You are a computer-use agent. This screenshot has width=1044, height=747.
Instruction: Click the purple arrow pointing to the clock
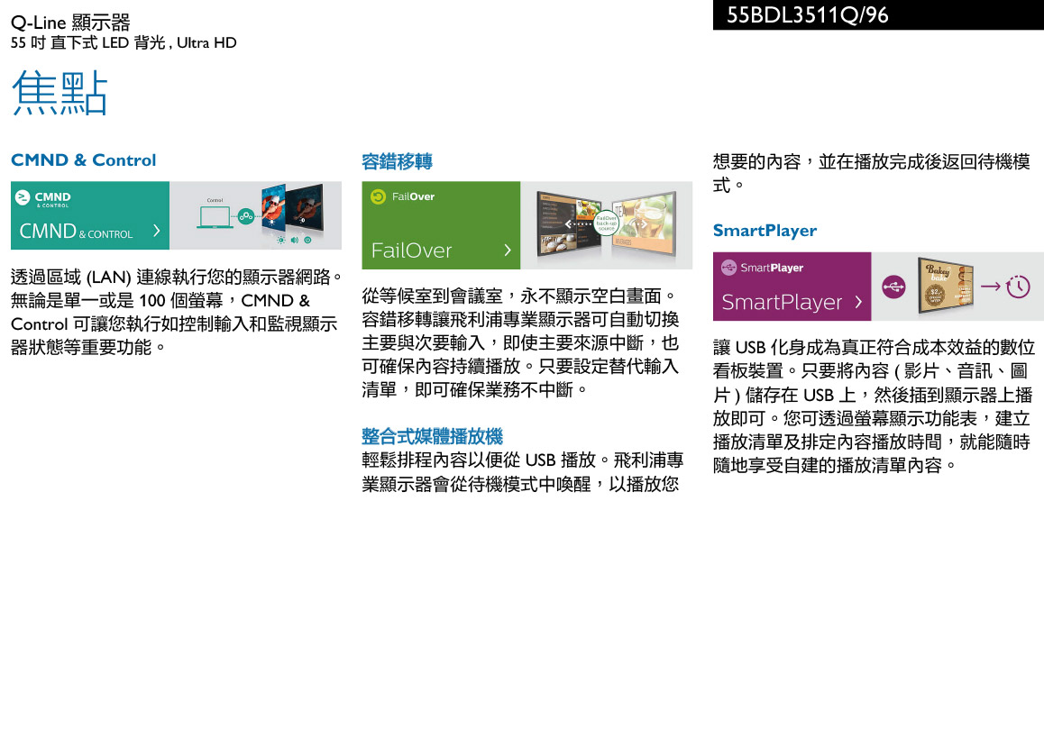coord(991,287)
